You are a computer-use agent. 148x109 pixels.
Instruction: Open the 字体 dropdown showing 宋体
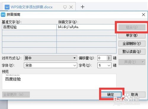tap(50, 65)
